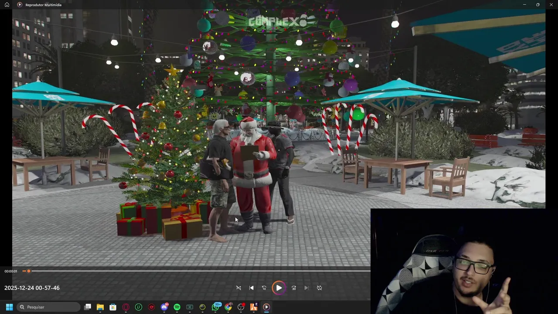Click the Media Player taskbar icon
The width and height of the screenshot is (558, 314).
(x=266, y=307)
